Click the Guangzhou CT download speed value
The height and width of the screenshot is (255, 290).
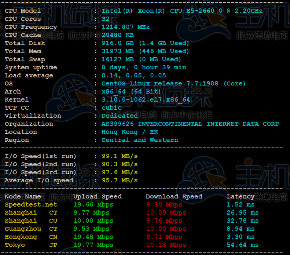(166, 229)
